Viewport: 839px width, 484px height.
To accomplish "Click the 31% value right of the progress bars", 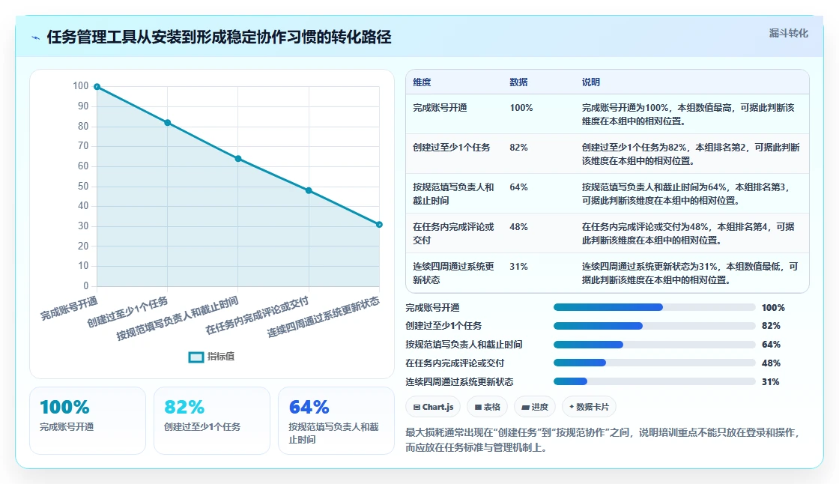I will coord(771,382).
